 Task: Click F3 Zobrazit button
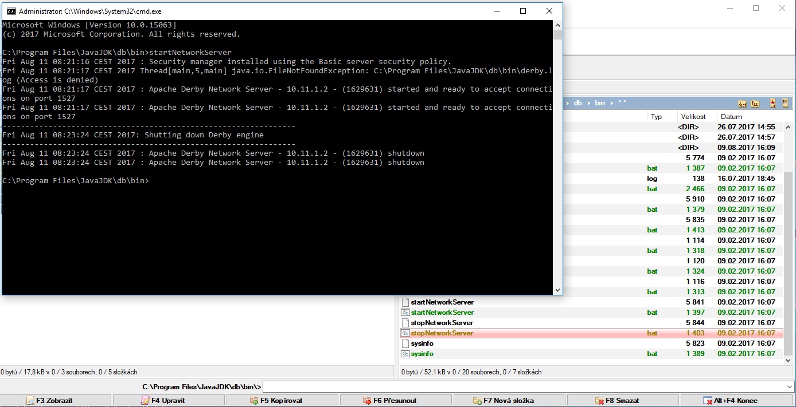pos(56,401)
